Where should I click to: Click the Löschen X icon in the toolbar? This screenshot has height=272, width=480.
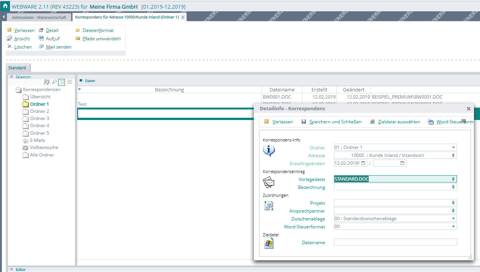pos(9,47)
